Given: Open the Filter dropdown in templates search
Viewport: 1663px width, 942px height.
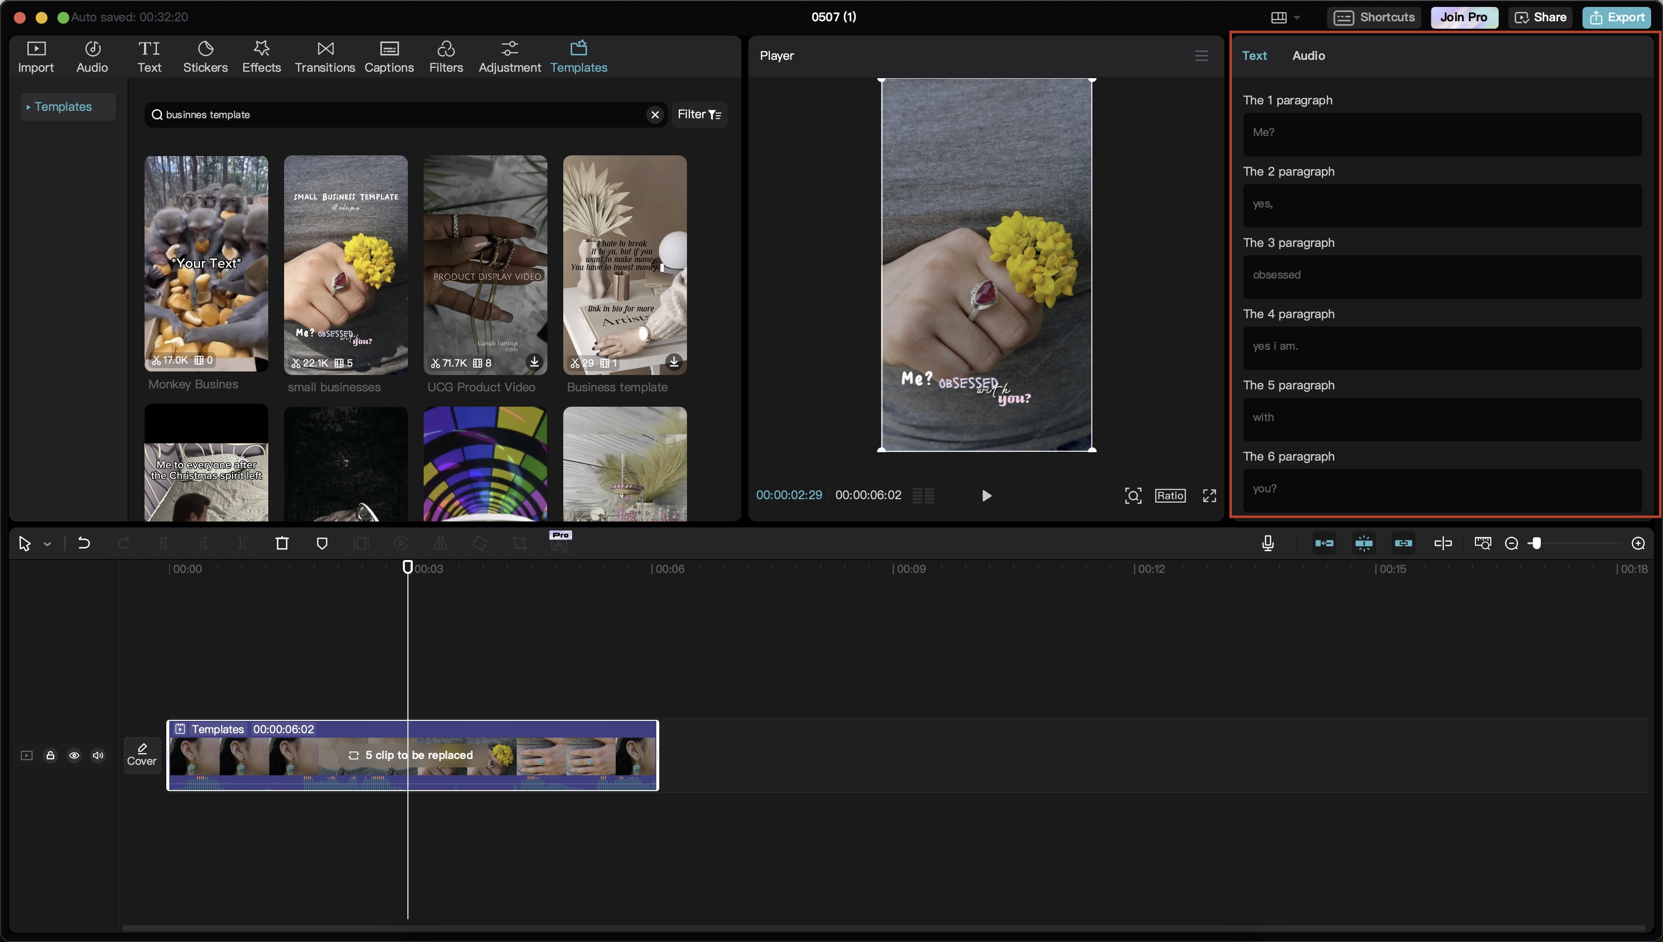Looking at the screenshot, I should (x=699, y=114).
